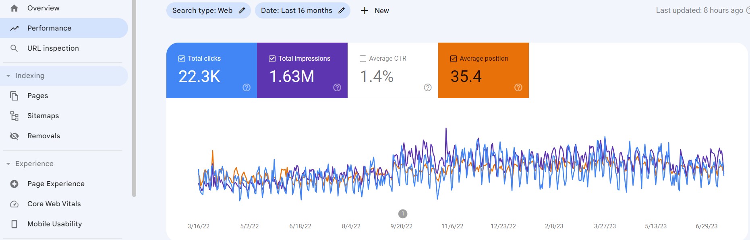The height and width of the screenshot is (240, 750).
Task: Toggle the Total impressions checkbox
Action: pyautogui.click(x=272, y=59)
